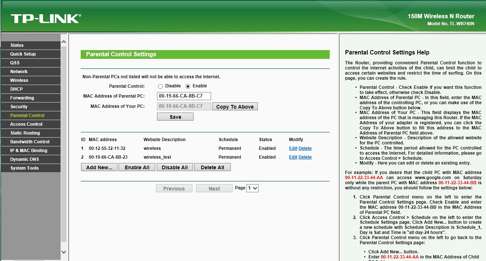Open the Wireless menu
This screenshot has height=261, width=486.
tap(31, 80)
